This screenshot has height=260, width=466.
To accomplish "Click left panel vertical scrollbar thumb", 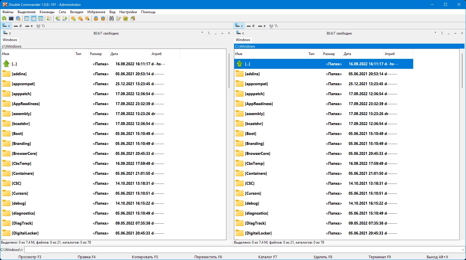I will click(229, 71).
